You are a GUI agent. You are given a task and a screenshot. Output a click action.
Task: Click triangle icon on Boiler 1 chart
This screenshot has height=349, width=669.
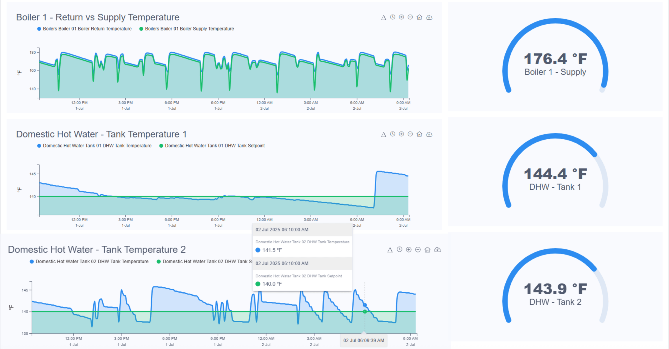pyautogui.click(x=383, y=18)
